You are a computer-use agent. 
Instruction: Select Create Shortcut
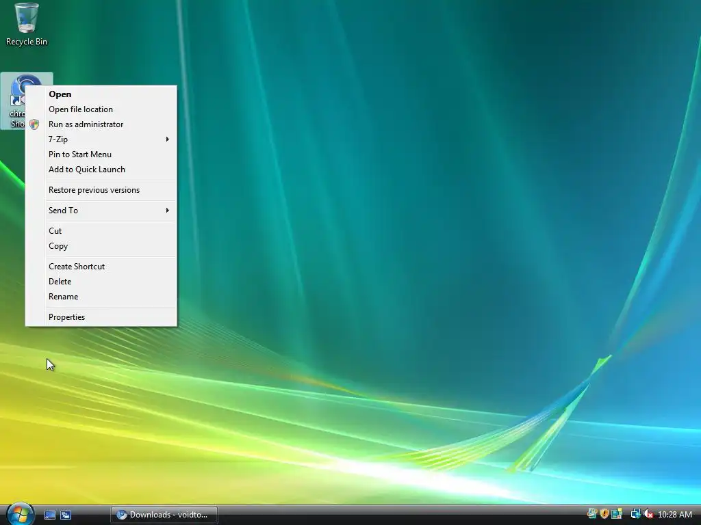tap(101, 267)
